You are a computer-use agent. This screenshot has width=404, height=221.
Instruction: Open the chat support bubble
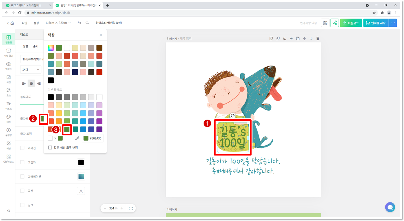pos(390,207)
